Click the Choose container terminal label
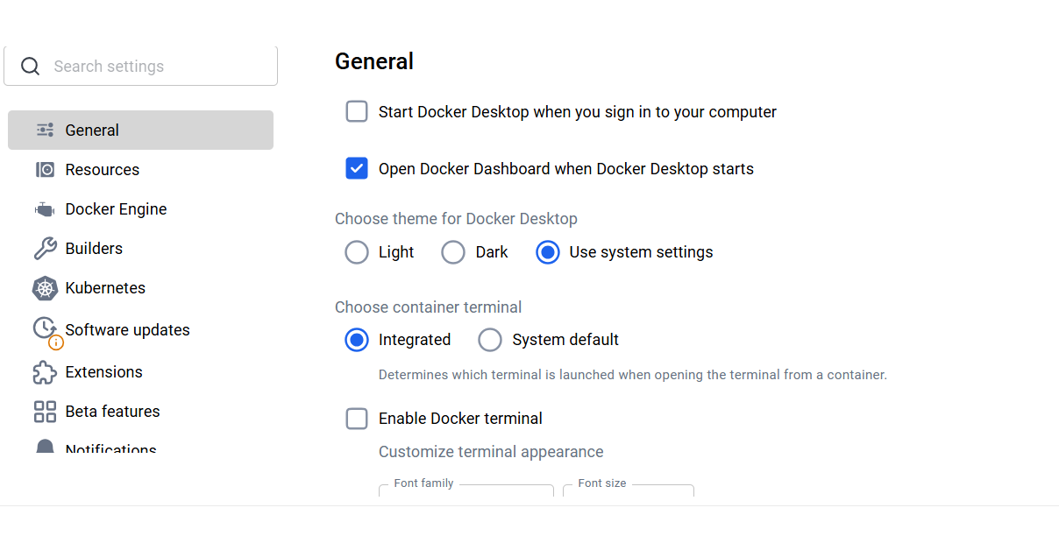This screenshot has width=1059, height=536. tap(428, 307)
